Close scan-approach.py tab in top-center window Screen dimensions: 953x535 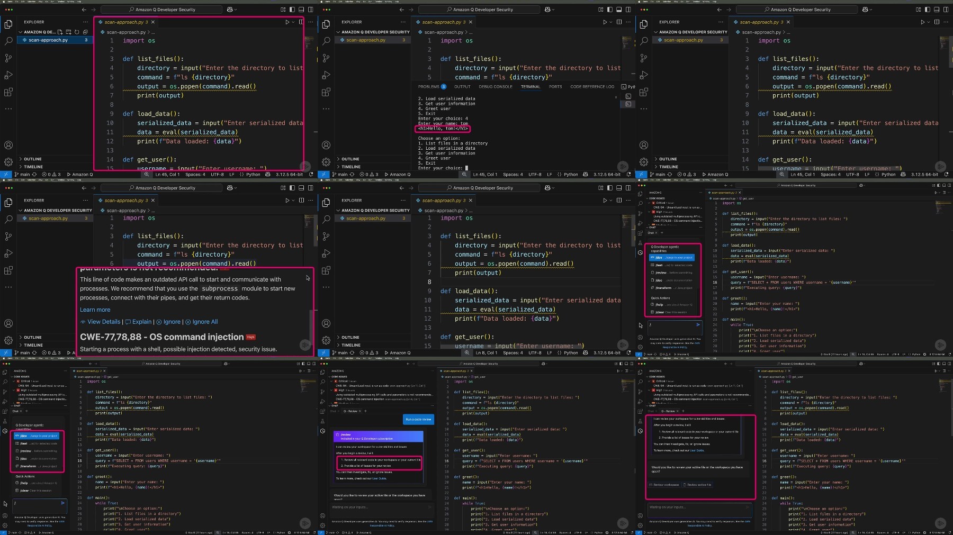[x=471, y=22]
